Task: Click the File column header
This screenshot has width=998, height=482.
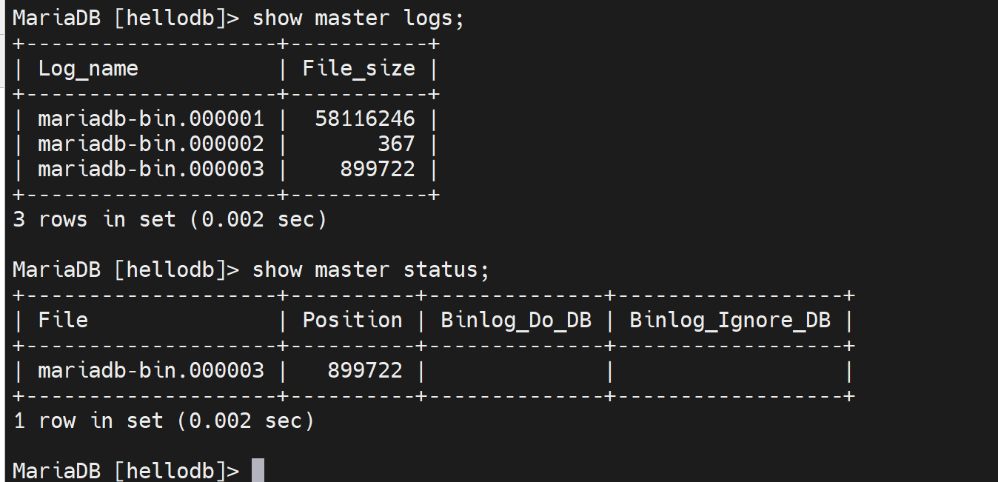Action: coord(63,320)
